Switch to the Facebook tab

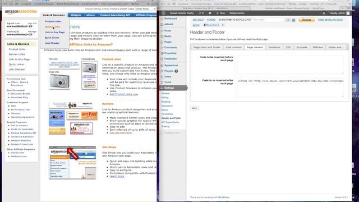point(274,47)
